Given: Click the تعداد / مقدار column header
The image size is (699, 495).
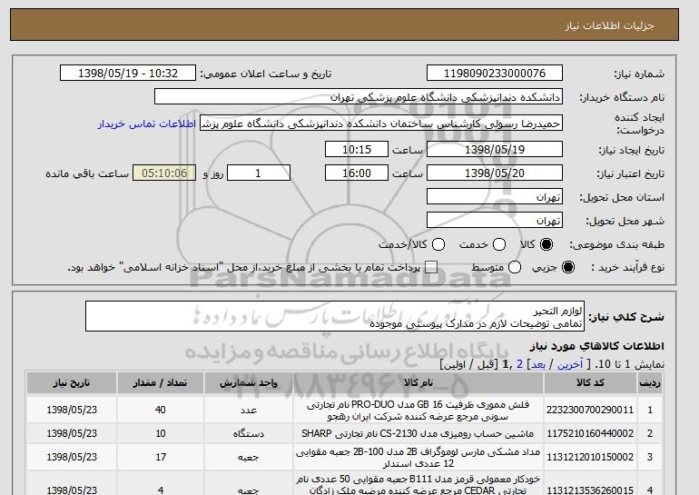Looking at the screenshot, I should (161, 383).
